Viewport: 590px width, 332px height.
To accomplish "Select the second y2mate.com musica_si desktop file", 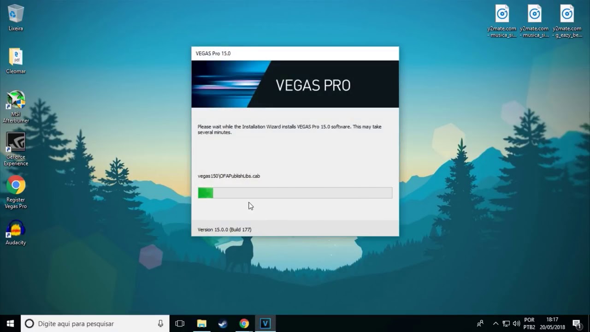I will 534,21.
